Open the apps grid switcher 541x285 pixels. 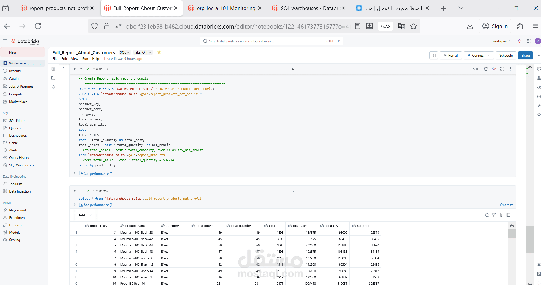pyautogui.click(x=529, y=41)
